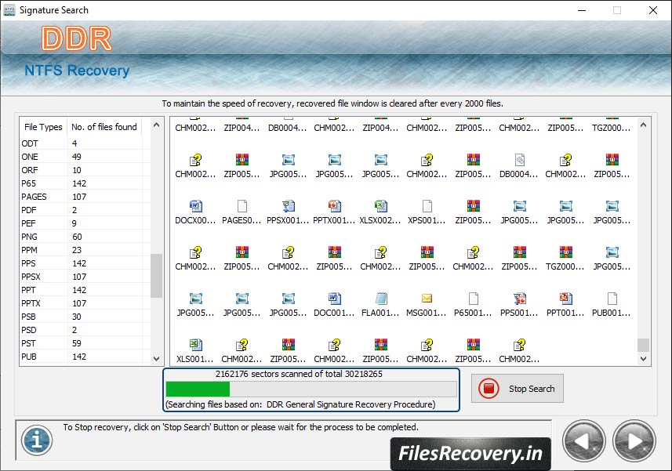Click the file types list scrollbar thumb

pyautogui.click(x=156, y=276)
